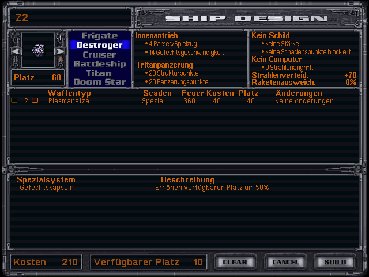The width and height of the screenshot is (369, 277).
Task: Choose Cruiser hull size
Action: (x=100, y=54)
